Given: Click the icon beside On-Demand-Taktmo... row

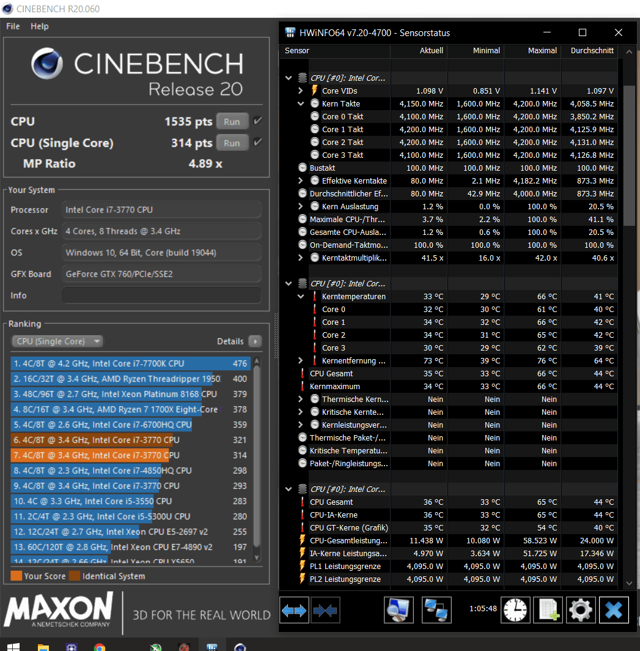Looking at the screenshot, I should pyautogui.click(x=303, y=245).
